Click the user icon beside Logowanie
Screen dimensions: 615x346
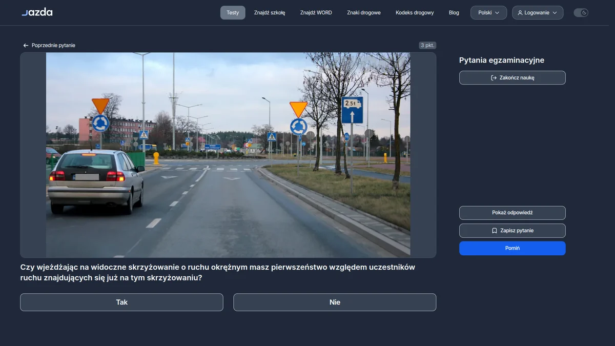pyautogui.click(x=520, y=13)
